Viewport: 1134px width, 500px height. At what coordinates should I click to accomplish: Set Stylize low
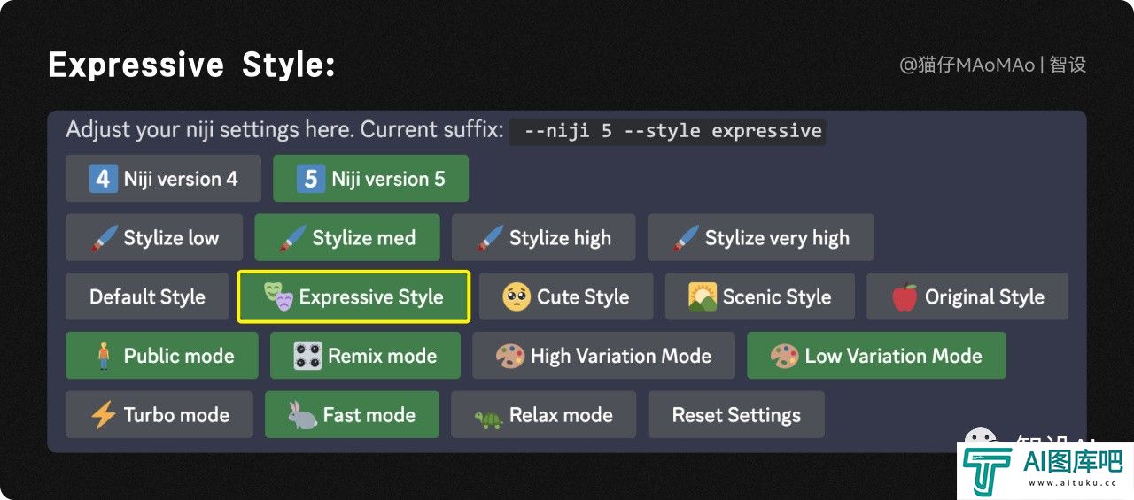154,237
